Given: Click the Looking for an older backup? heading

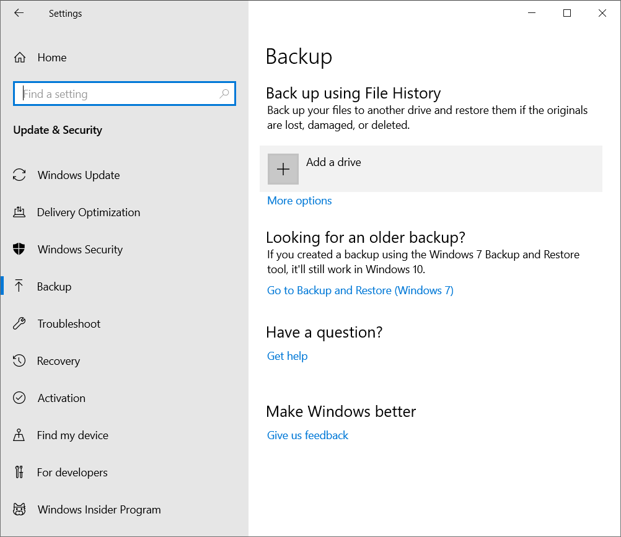Looking at the screenshot, I should pos(366,237).
